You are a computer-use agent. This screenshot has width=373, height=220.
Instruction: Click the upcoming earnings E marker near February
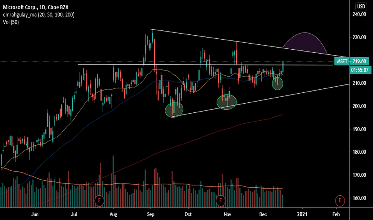pos(340,200)
